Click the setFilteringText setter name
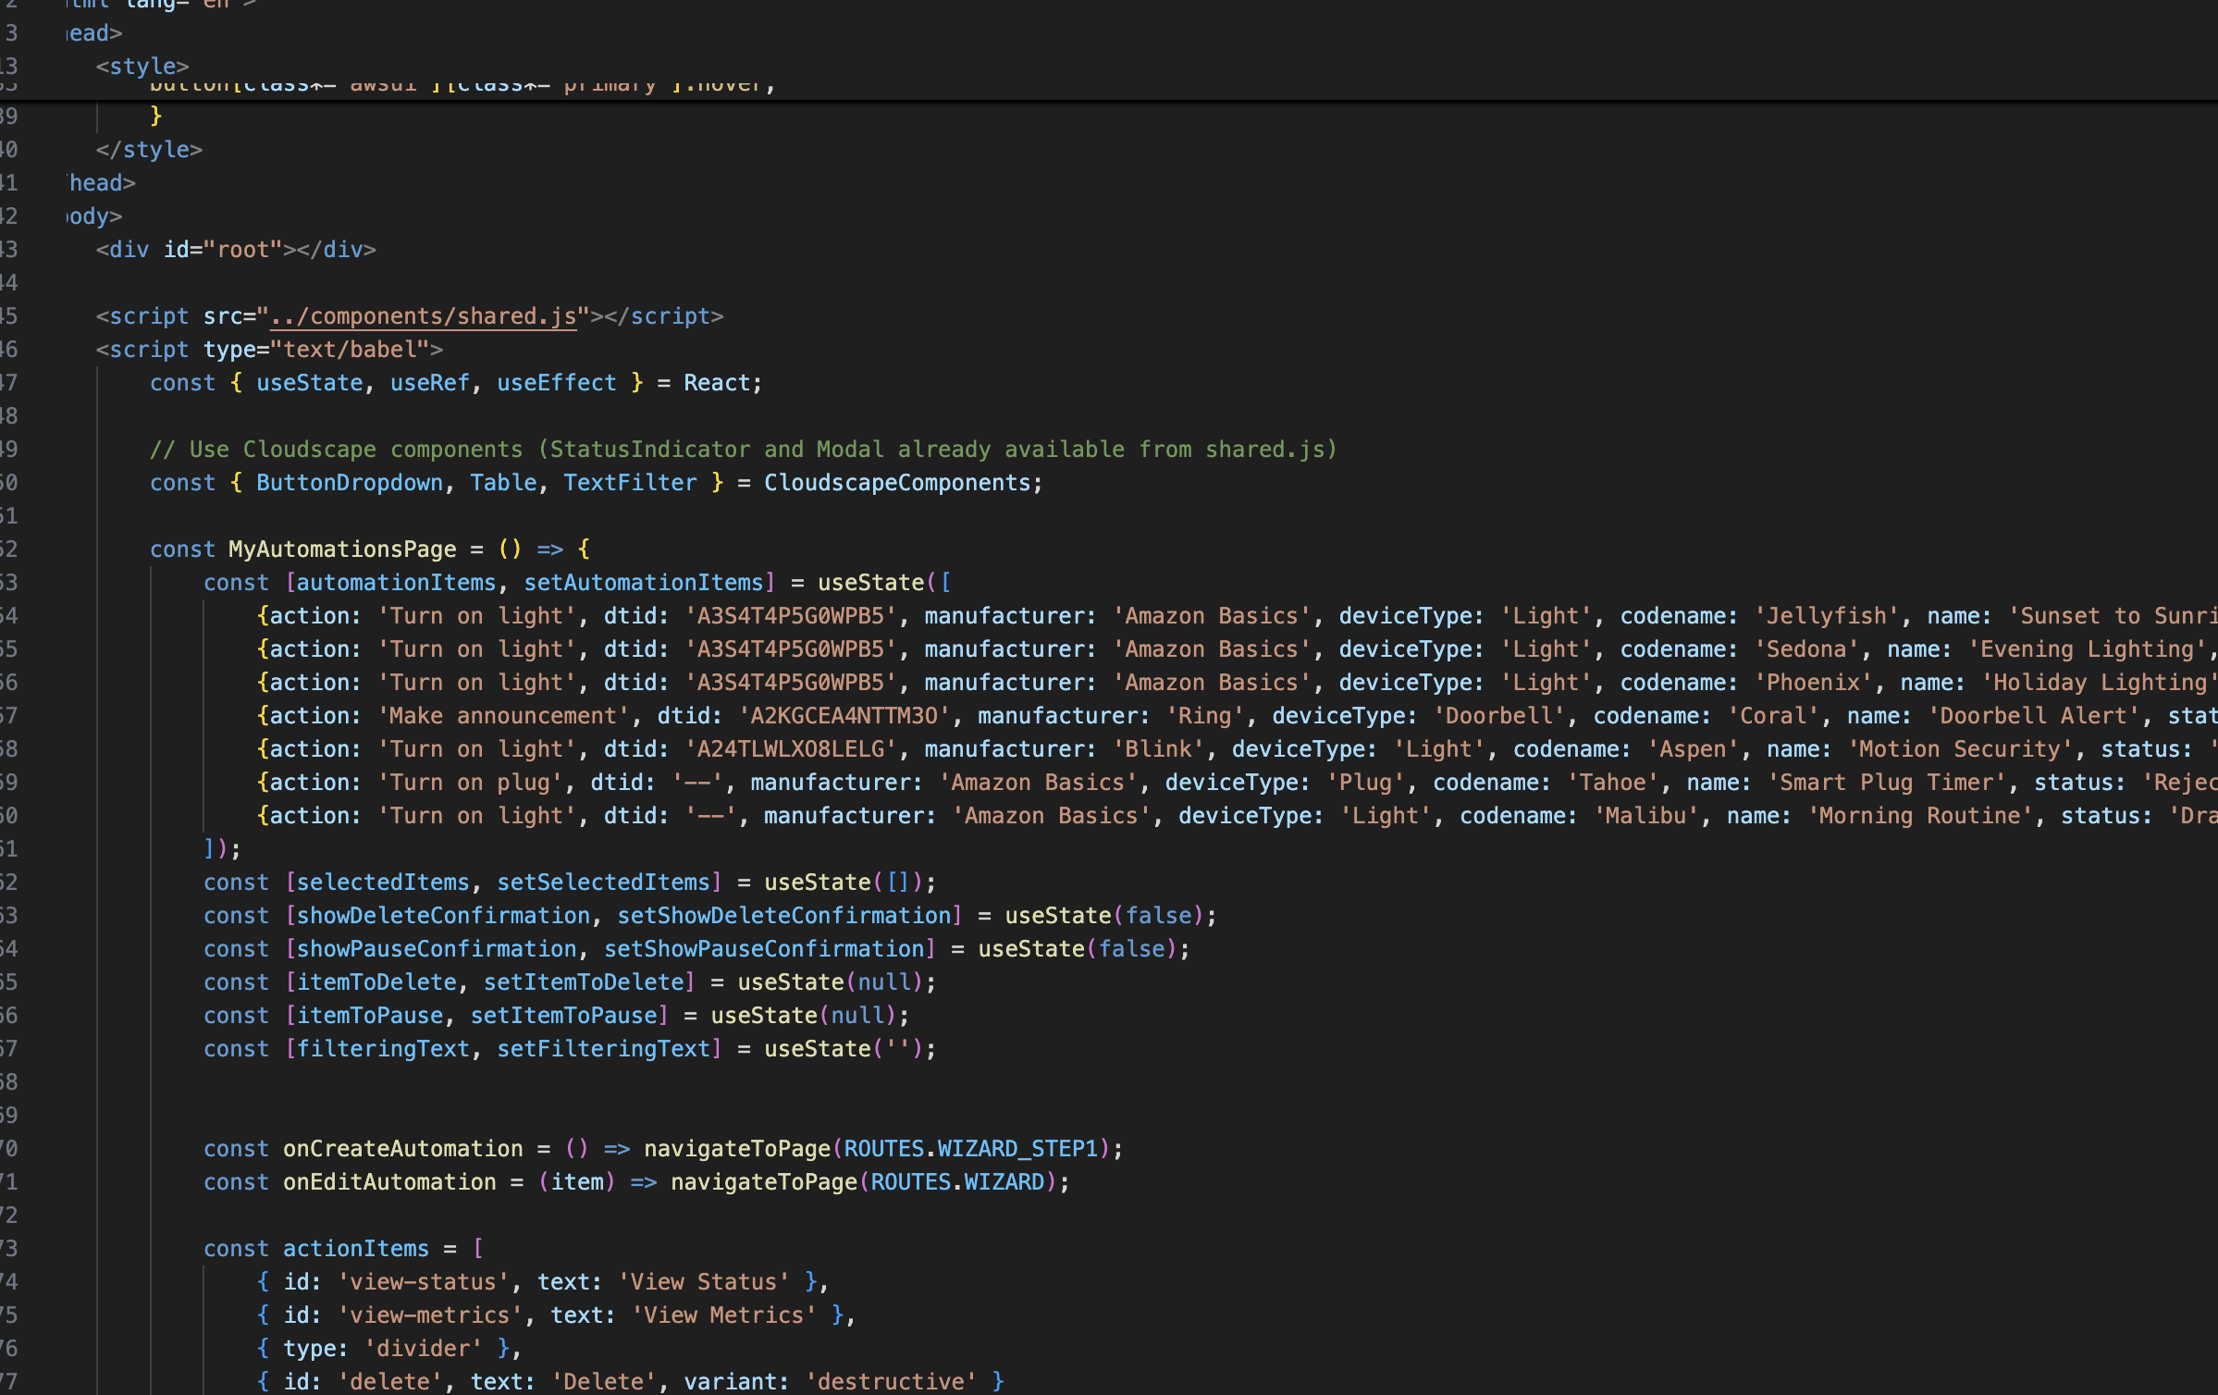2218x1395 pixels. coord(603,1049)
